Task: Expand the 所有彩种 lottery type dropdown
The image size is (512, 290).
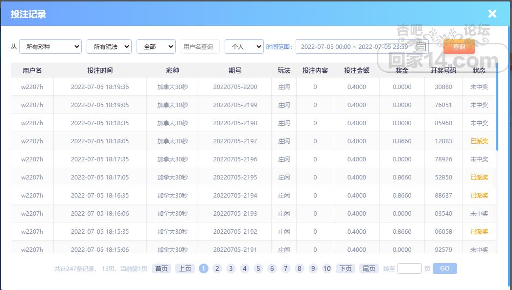Action: pyautogui.click(x=50, y=46)
